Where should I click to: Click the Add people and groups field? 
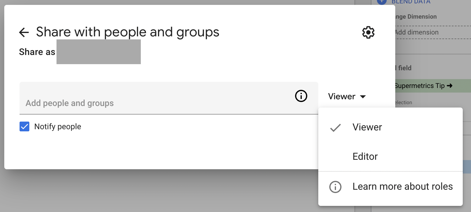[x=122, y=103]
